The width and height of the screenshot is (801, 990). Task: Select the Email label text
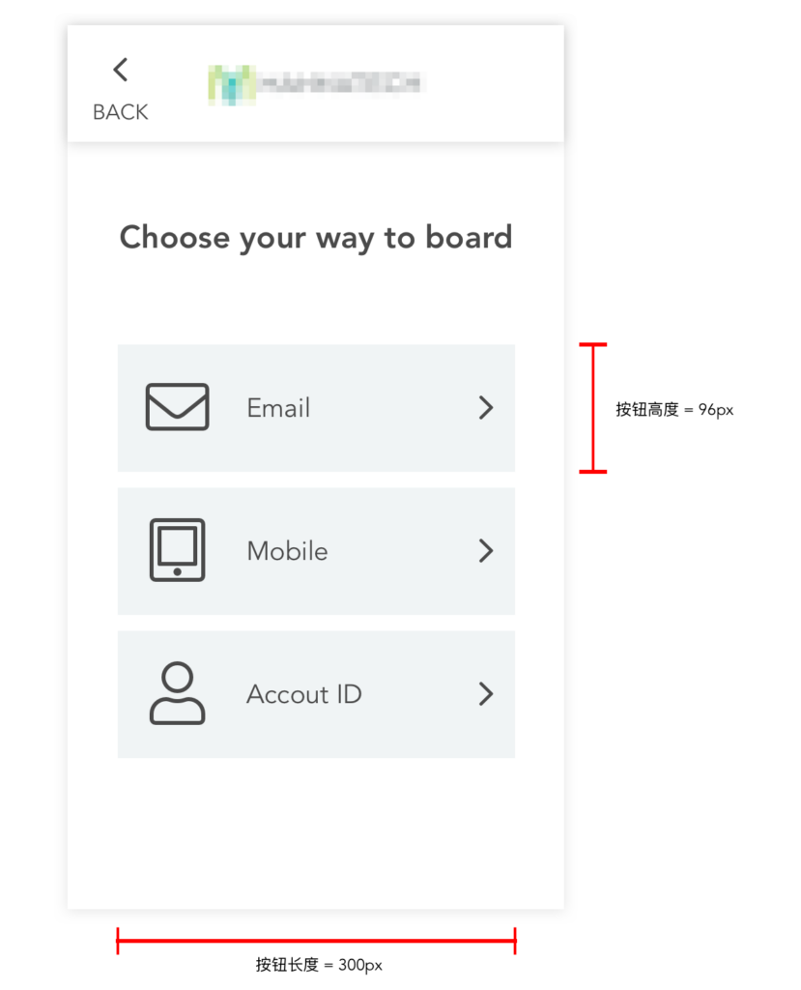[x=278, y=408]
